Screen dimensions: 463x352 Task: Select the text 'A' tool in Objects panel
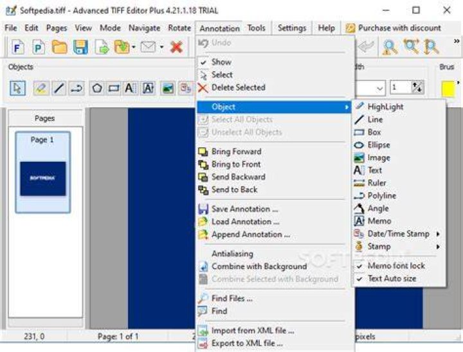(x=130, y=88)
